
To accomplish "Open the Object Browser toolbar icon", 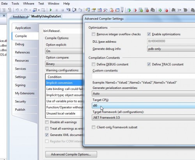I will click(99, 10).
